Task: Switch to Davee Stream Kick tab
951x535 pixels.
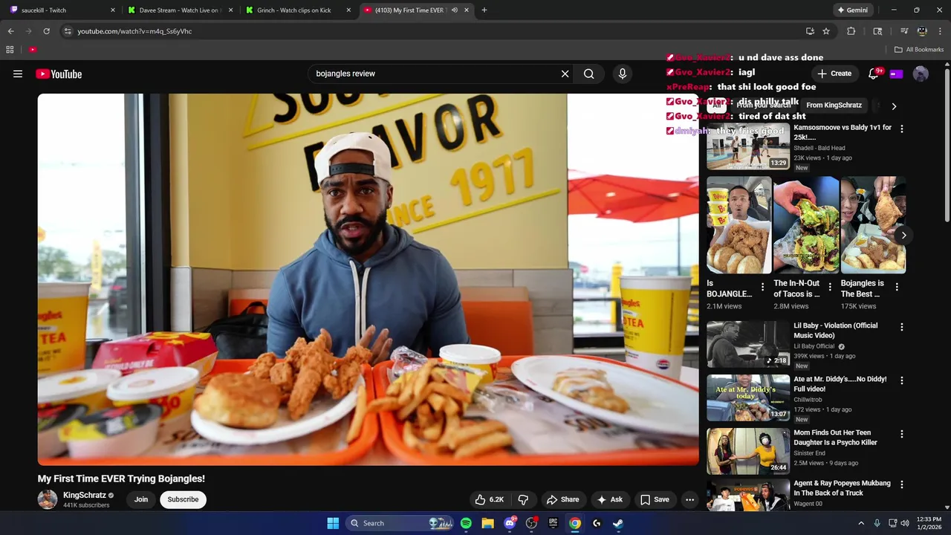Action: coord(180,10)
